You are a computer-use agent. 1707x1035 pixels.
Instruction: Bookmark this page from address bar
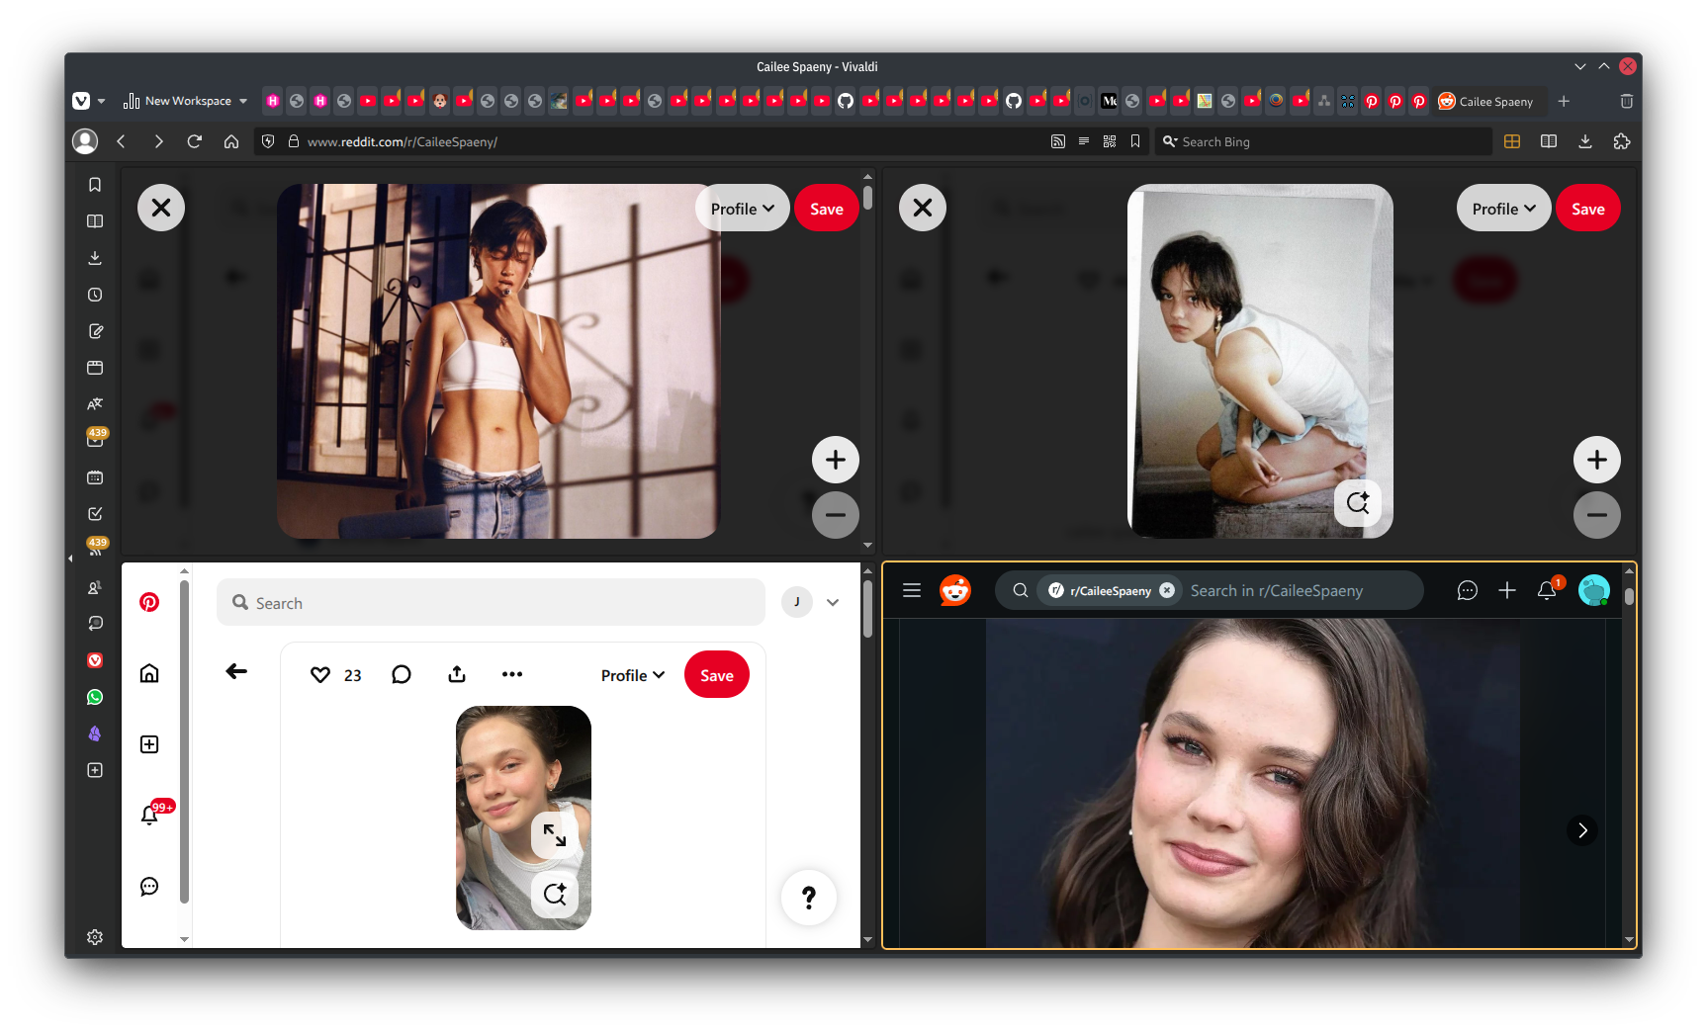click(1135, 141)
